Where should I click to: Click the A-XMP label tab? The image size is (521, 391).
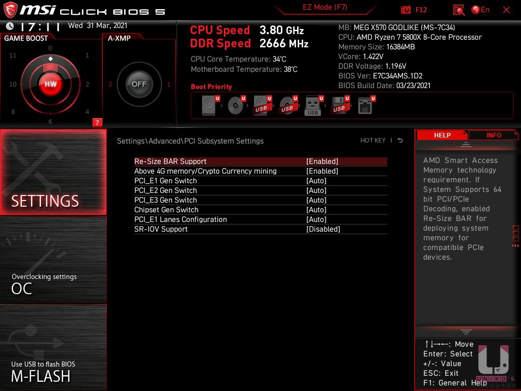[x=119, y=38]
